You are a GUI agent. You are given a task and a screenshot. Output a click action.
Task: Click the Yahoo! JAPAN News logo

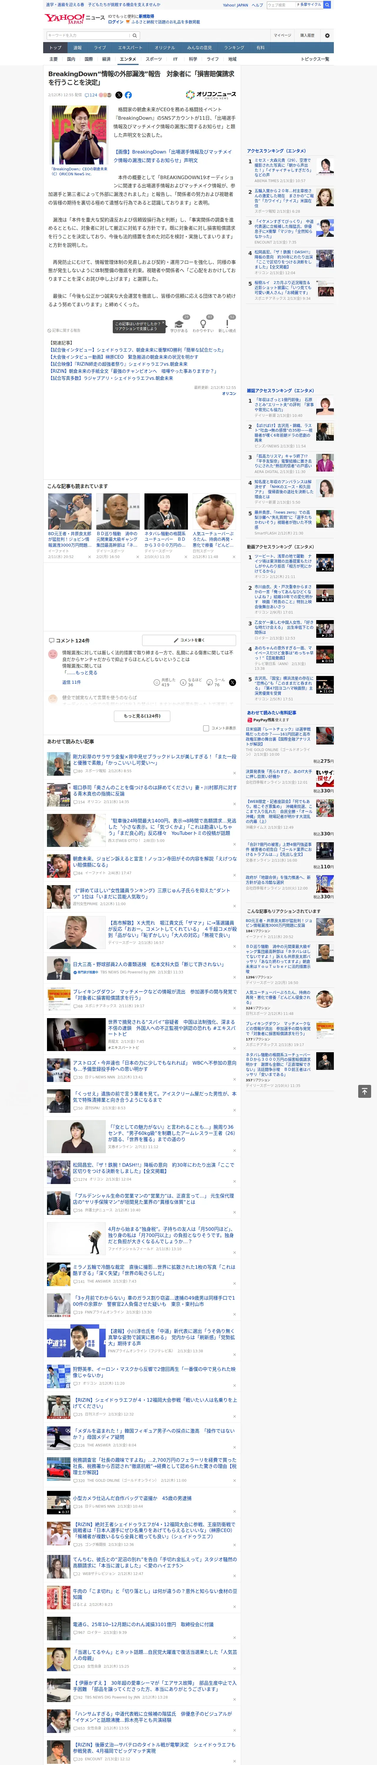coord(75,19)
